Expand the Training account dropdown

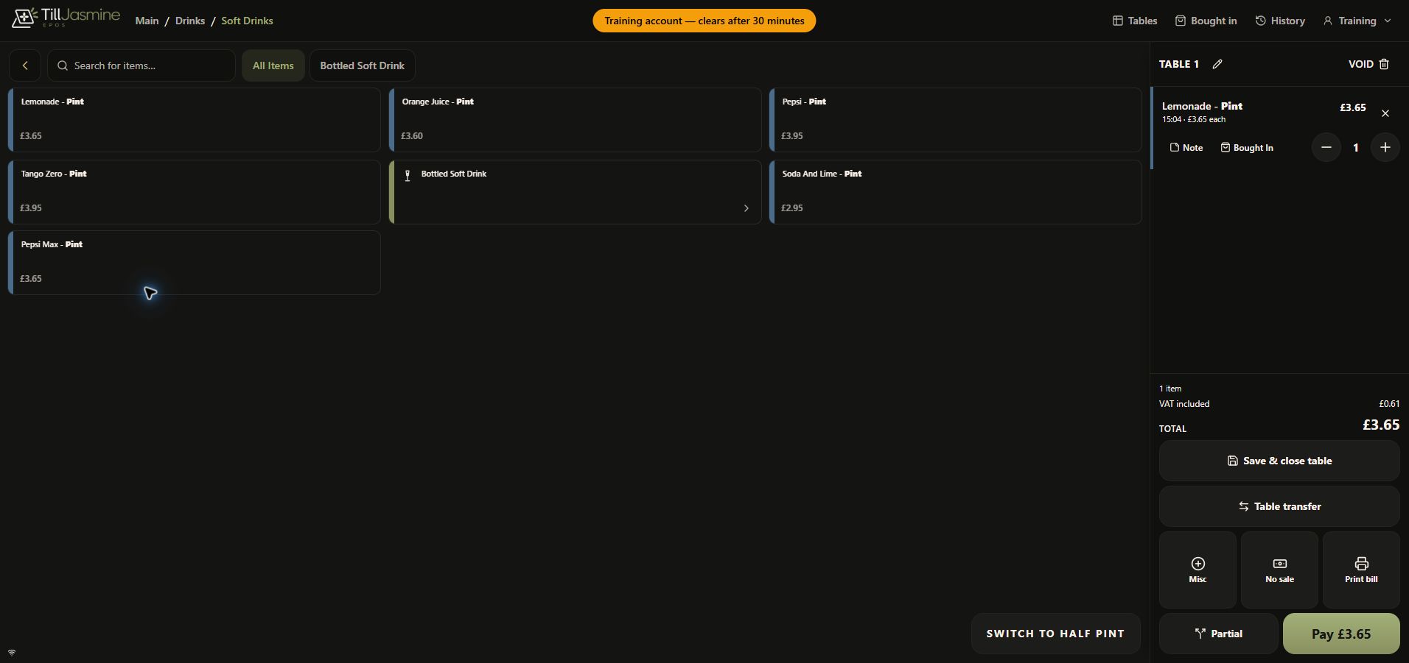pos(1357,21)
